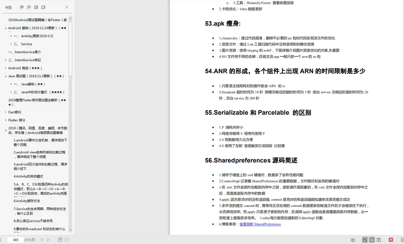Toggle continuous scrolling layout

pos(365,240)
